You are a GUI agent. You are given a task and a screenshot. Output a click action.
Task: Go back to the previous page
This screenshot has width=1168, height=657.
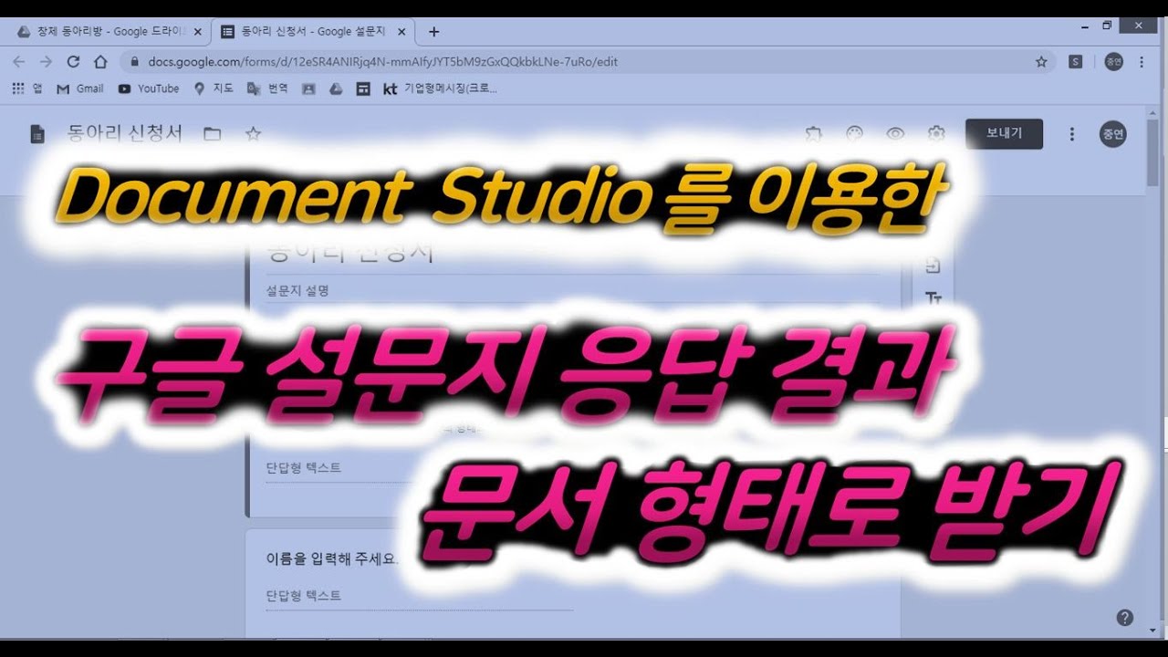click(19, 62)
